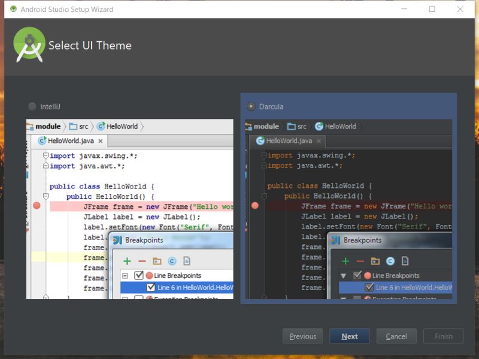Uncheck the Line Breakpoints checkbox
This screenshot has height=359, width=479.
click(x=138, y=276)
